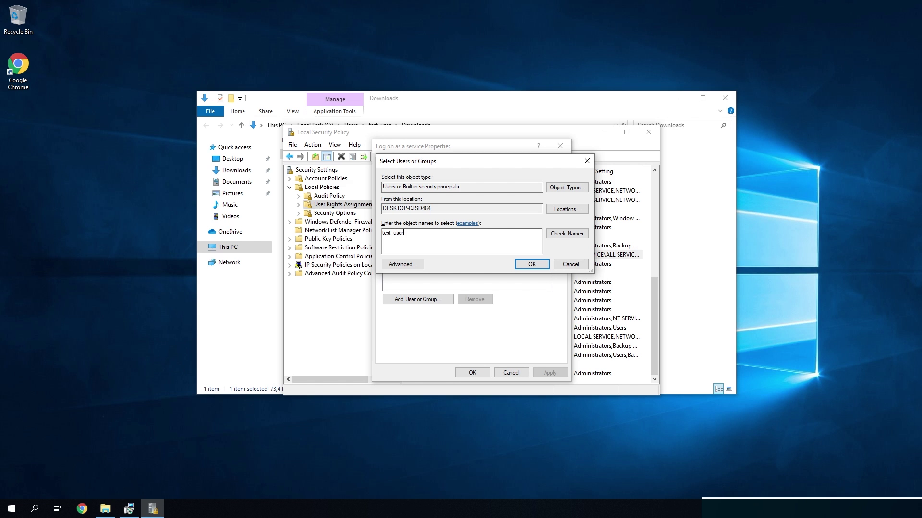This screenshot has height=518, width=922.
Task: Click the object names text field
Action: (x=461, y=241)
